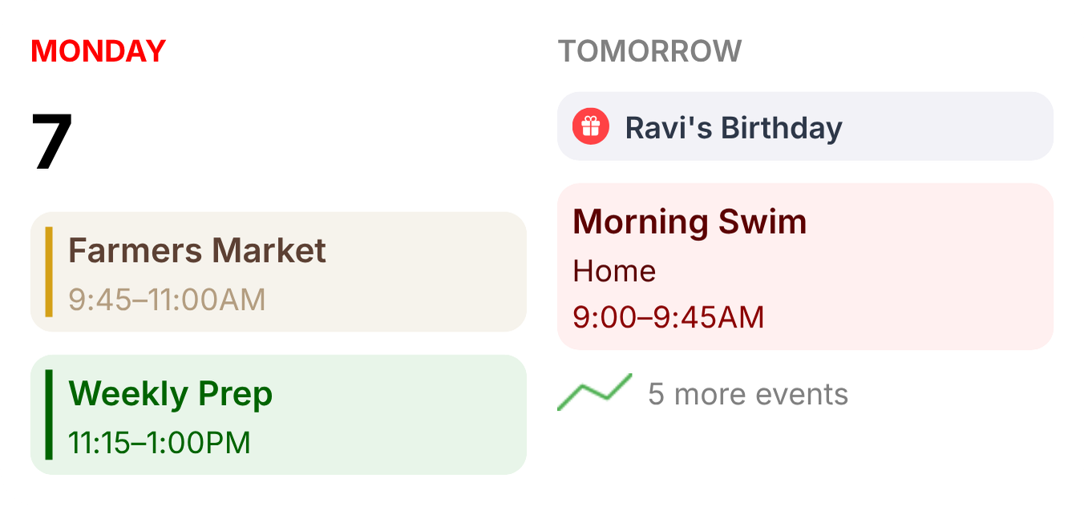Screen dimensions: 1084x506
Task: Click the red gift birthday icon
Action: 591,127
